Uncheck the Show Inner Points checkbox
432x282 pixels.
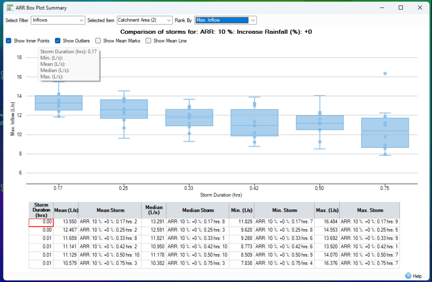[9, 41]
